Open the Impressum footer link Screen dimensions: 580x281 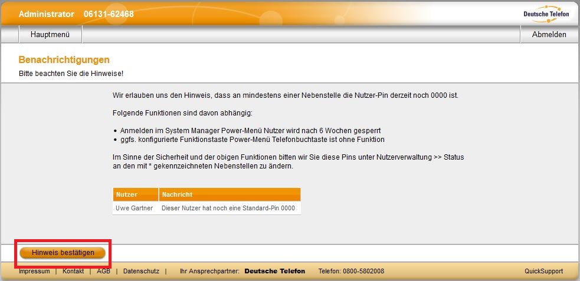[34, 272]
